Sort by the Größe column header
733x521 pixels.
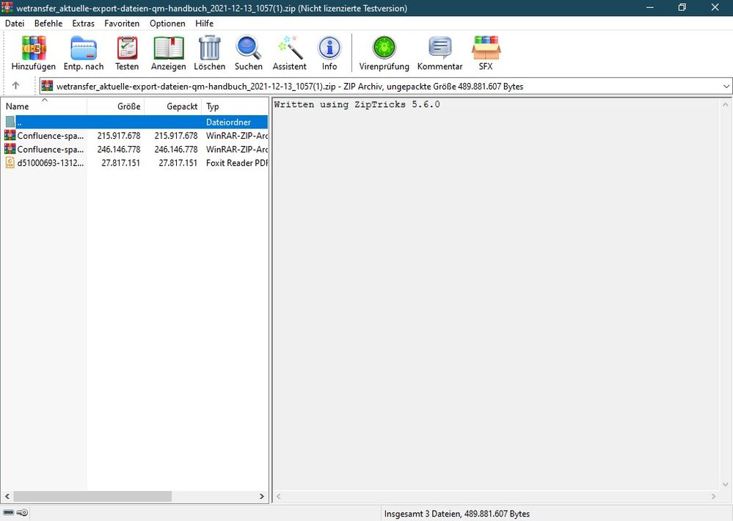115,106
